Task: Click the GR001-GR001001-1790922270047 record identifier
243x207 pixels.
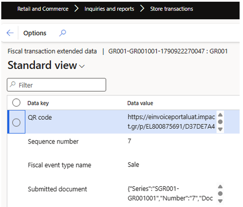Action: (x=156, y=51)
